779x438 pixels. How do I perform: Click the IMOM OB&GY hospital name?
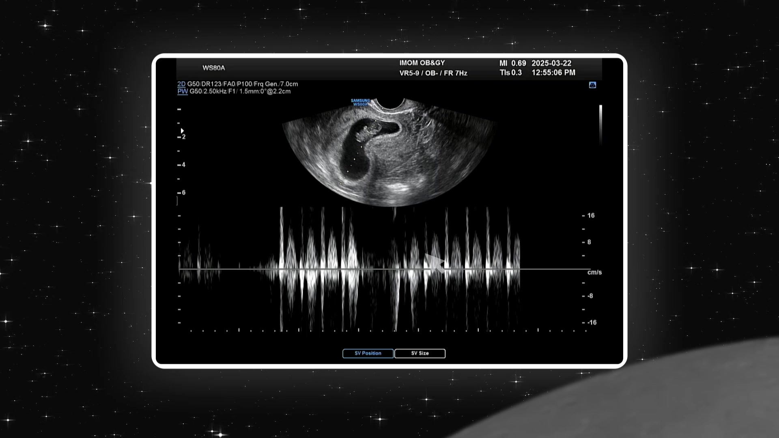(422, 63)
